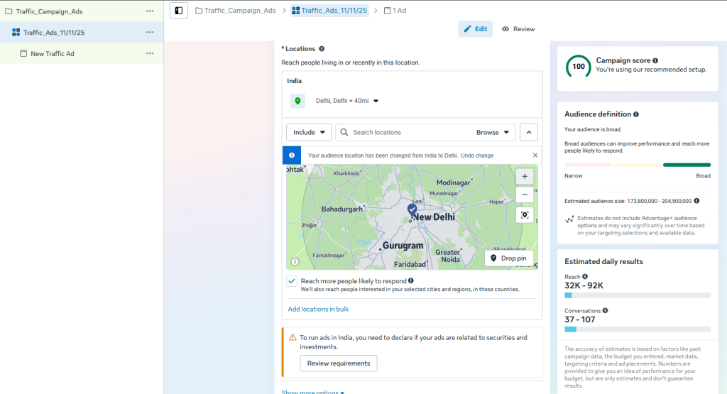Click Audience definition info icon

coord(636,114)
